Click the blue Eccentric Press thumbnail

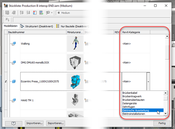point(75,81)
